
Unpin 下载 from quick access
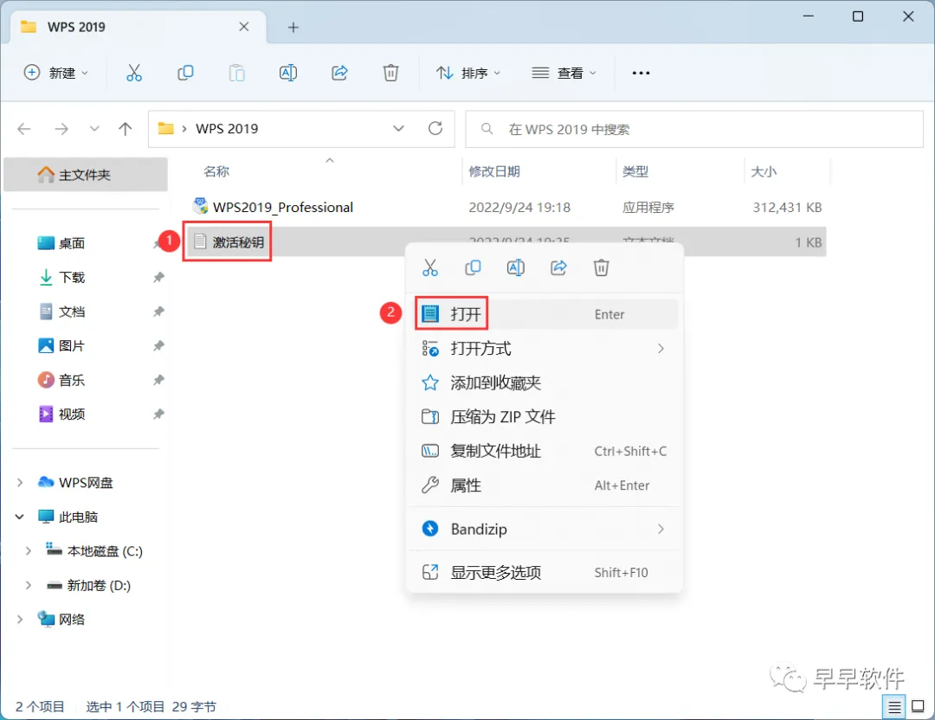point(158,277)
